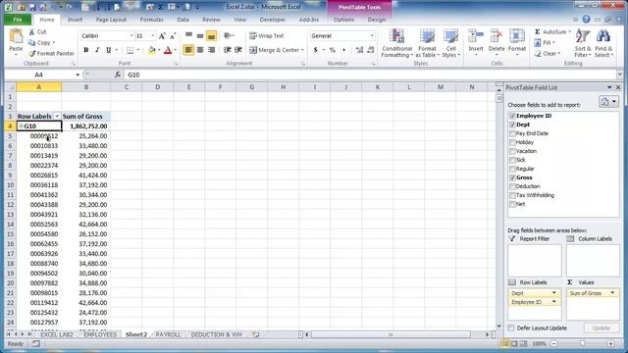The image size is (628, 353).
Task: Switch to the Formulas tab
Action: click(x=151, y=20)
